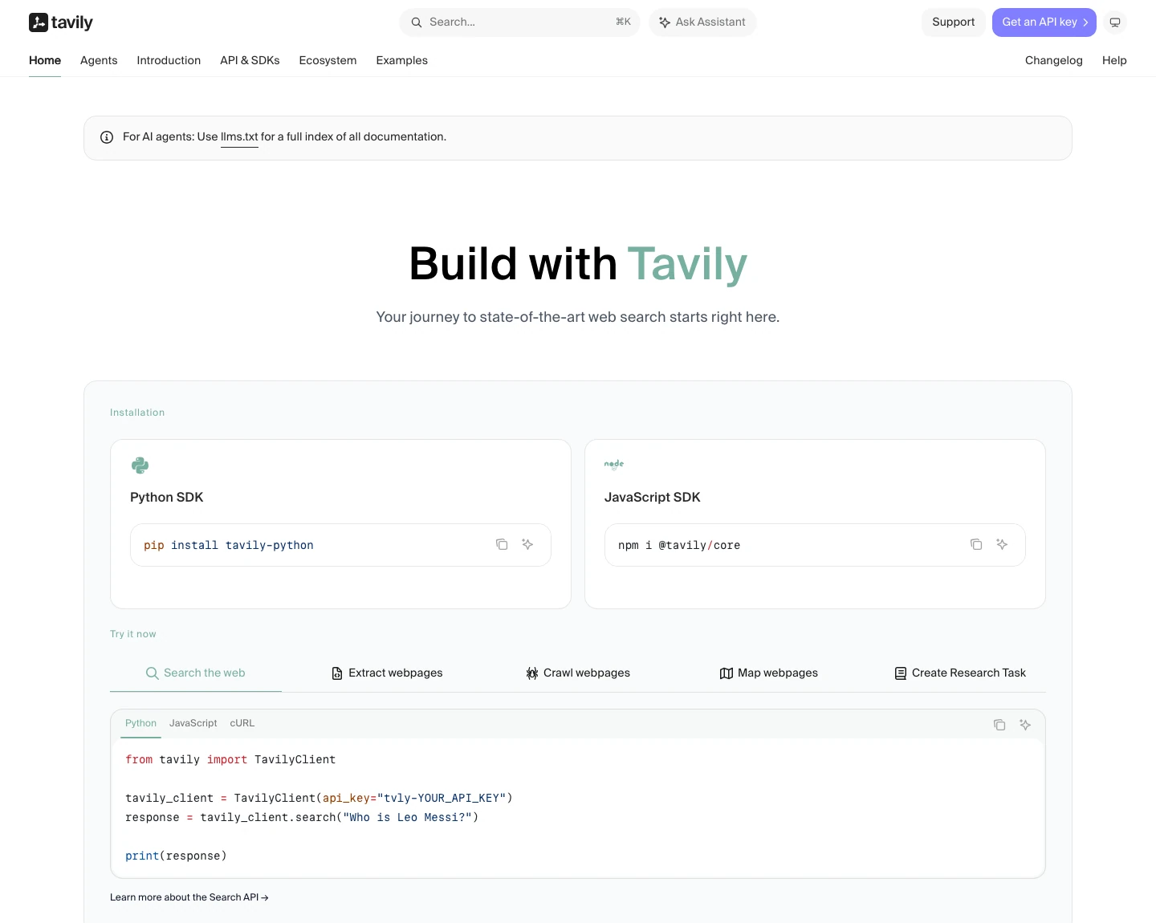Click Get an API key button
The height and width of the screenshot is (923, 1156).
pyautogui.click(x=1044, y=22)
